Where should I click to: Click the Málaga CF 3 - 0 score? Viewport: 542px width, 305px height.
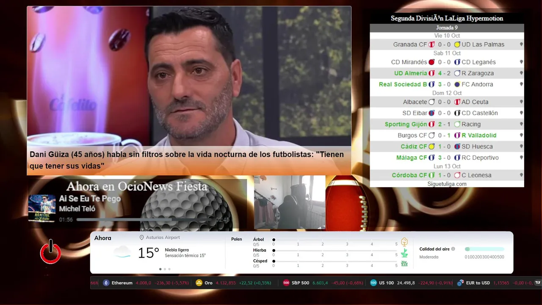coord(444,158)
